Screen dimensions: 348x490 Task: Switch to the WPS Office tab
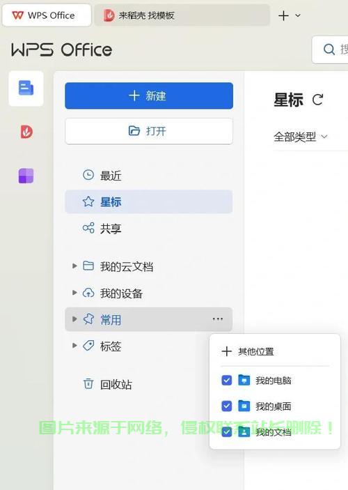(x=46, y=15)
